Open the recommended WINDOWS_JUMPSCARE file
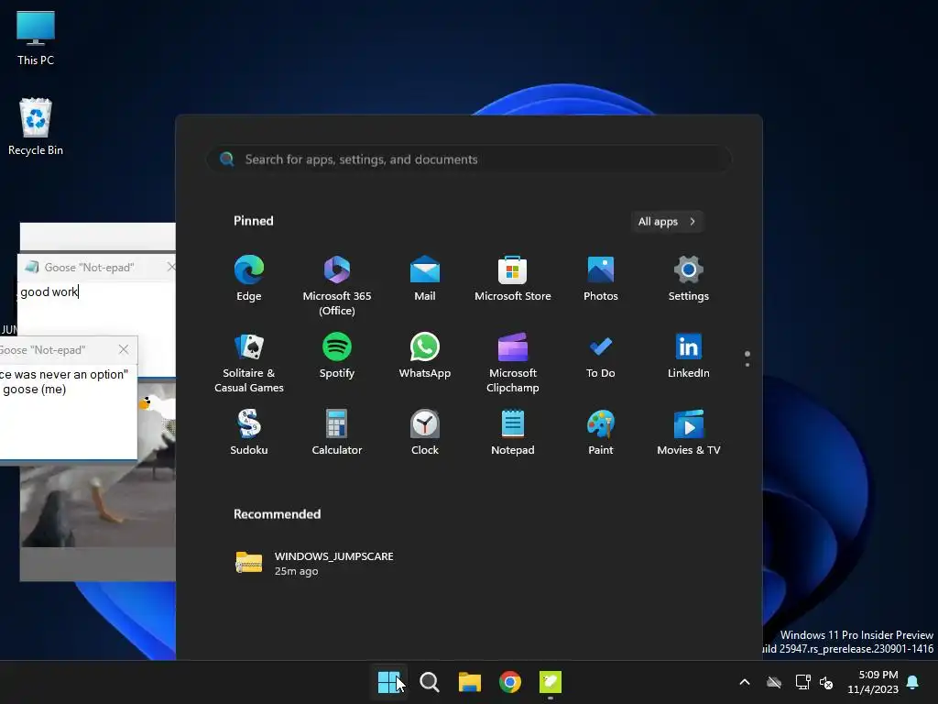The image size is (938, 704). click(315, 564)
